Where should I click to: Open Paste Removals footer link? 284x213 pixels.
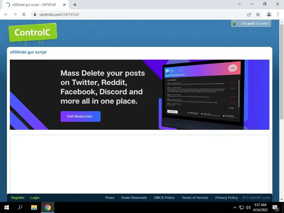coord(134,197)
